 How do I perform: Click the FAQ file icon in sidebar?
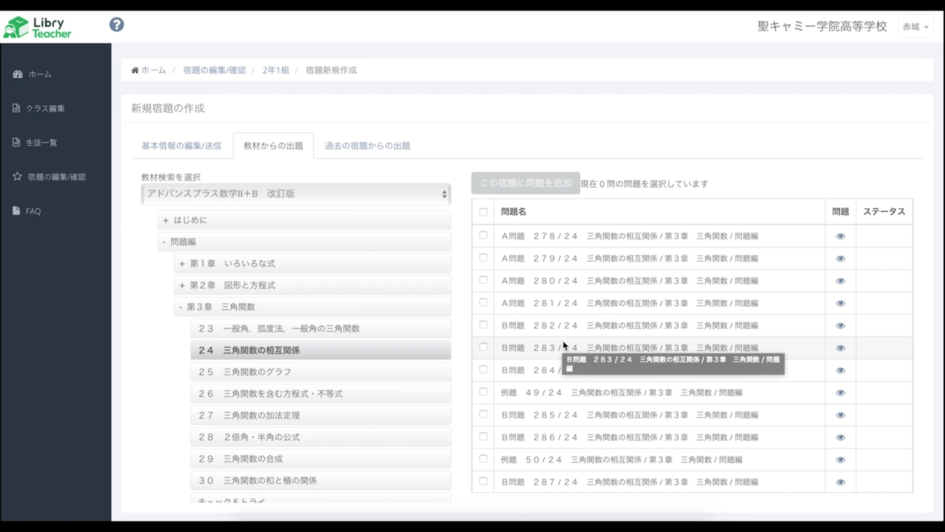coord(16,211)
